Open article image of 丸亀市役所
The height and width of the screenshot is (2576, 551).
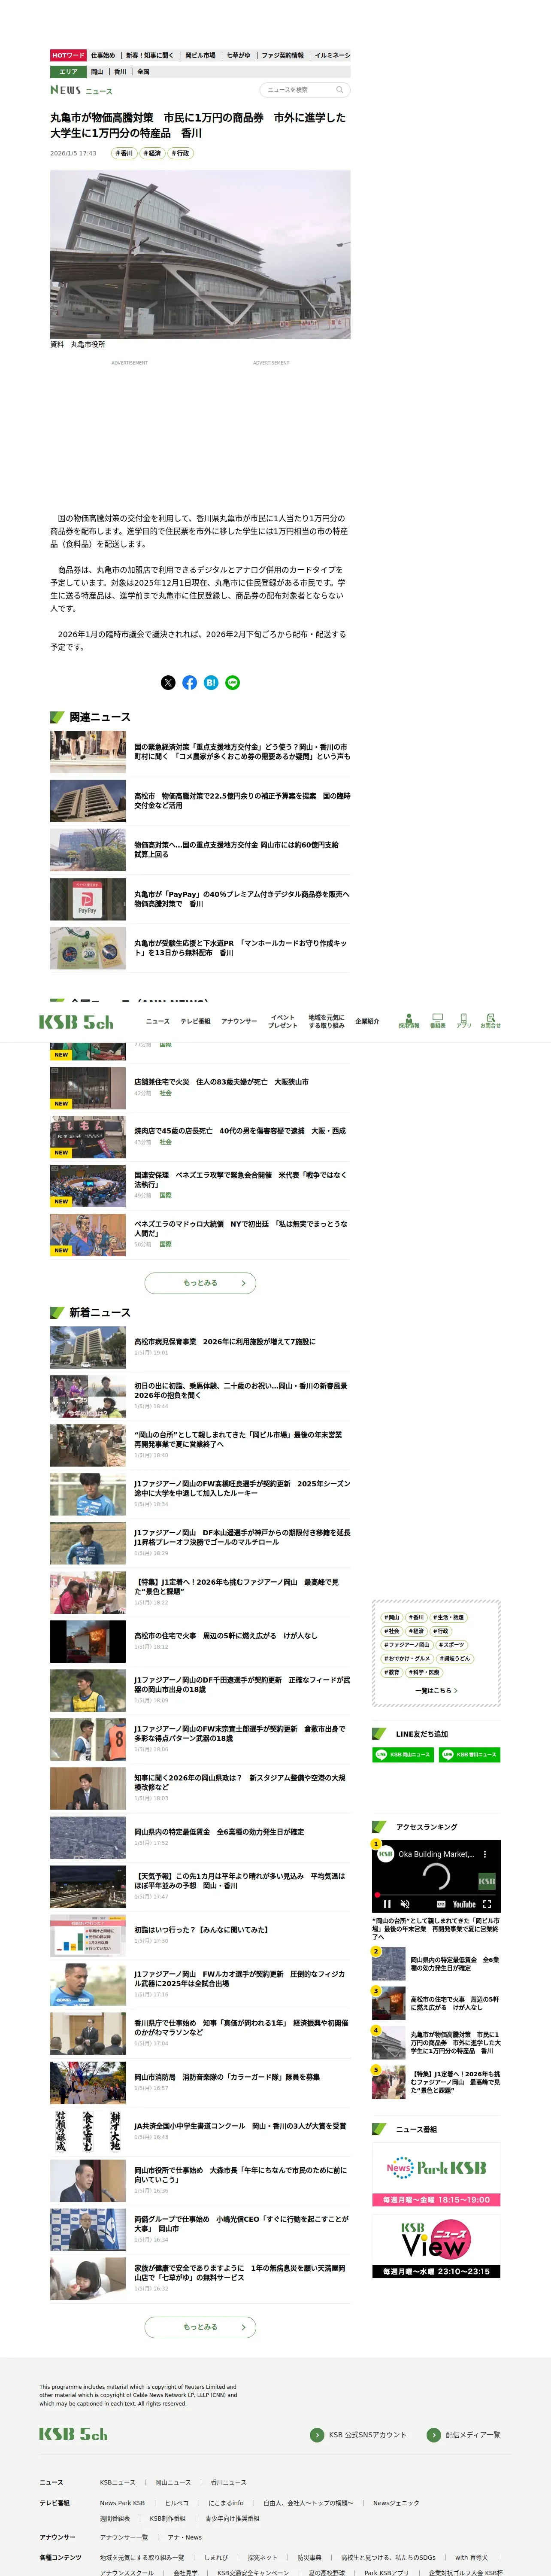[200, 254]
